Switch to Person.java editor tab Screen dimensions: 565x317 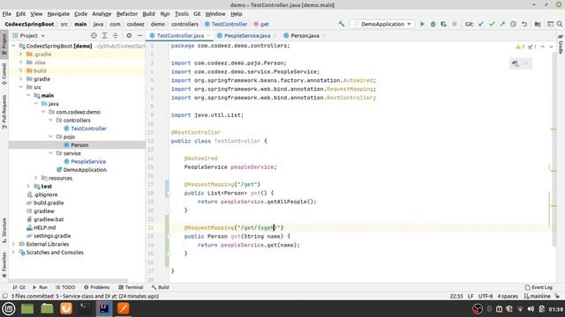[x=305, y=35]
